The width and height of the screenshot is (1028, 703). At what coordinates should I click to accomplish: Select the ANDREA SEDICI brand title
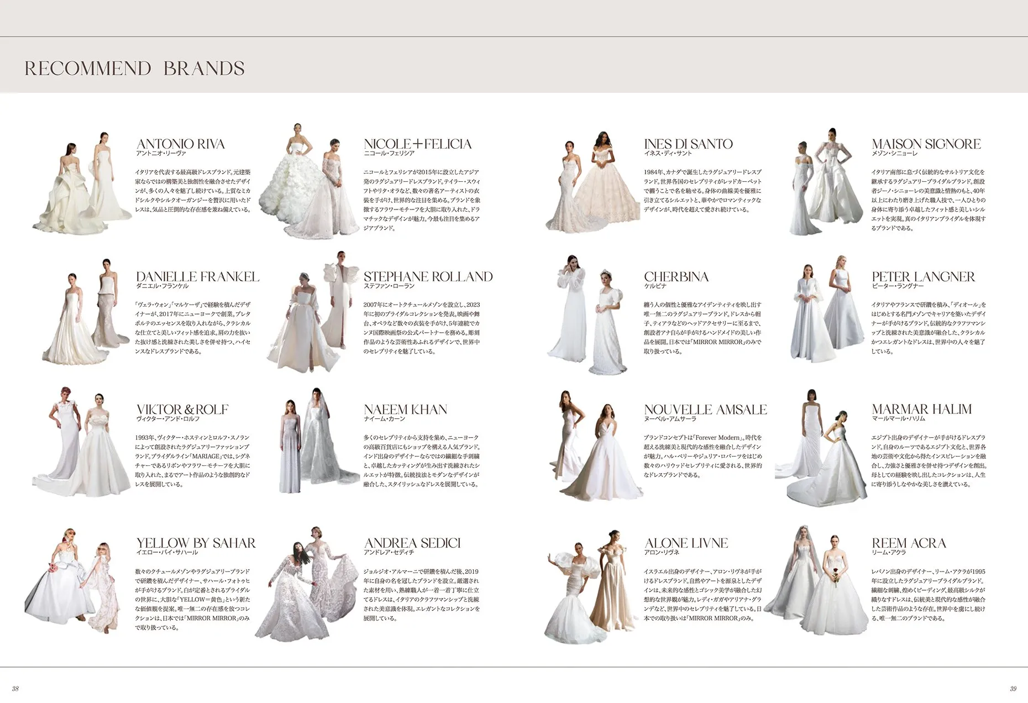pyautogui.click(x=412, y=543)
